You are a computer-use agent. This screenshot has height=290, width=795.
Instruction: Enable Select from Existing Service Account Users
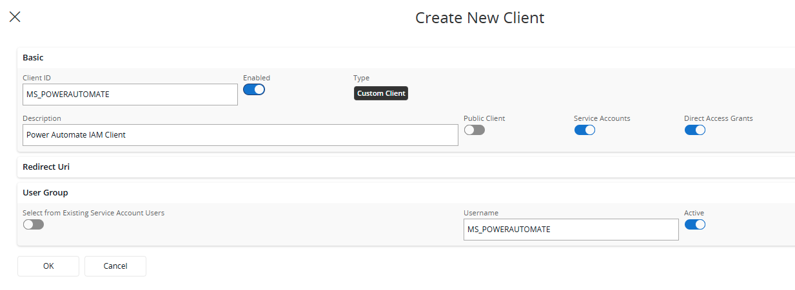[x=34, y=224]
